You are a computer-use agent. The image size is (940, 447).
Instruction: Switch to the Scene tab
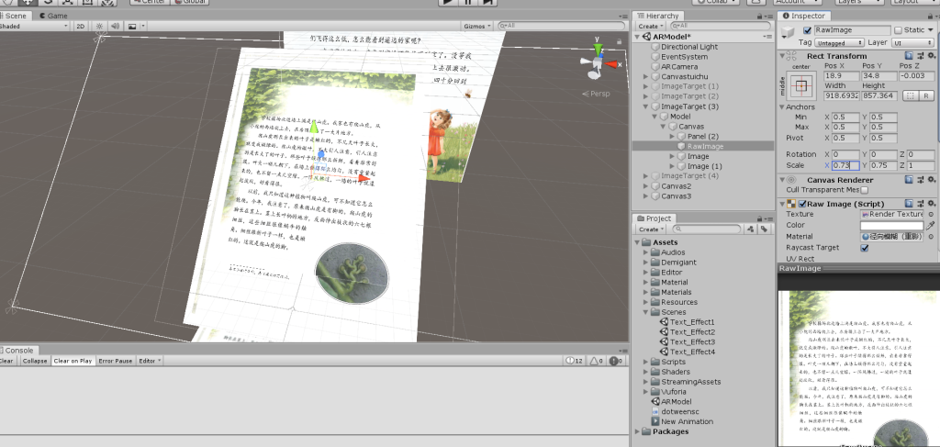(x=16, y=16)
